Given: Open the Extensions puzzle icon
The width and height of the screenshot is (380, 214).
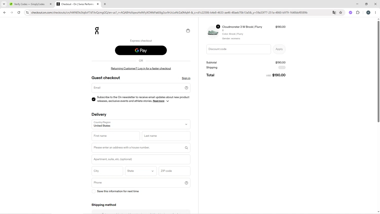Looking at the screenshot, I should tap(358, 12).
